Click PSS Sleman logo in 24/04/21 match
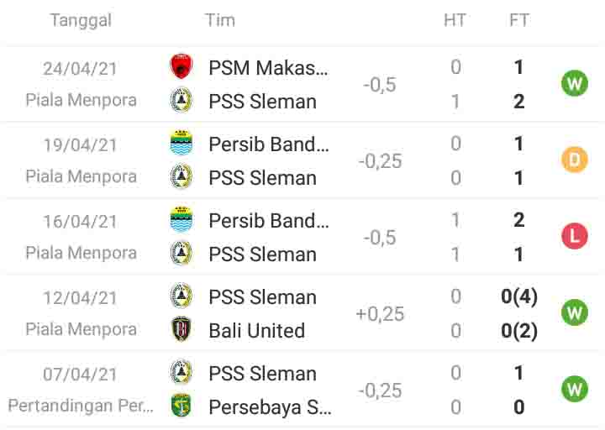Image resolution: width=605 pixels, height=430 pixels. click(181, 101)
